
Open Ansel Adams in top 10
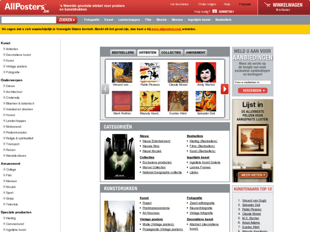(251, 223)
